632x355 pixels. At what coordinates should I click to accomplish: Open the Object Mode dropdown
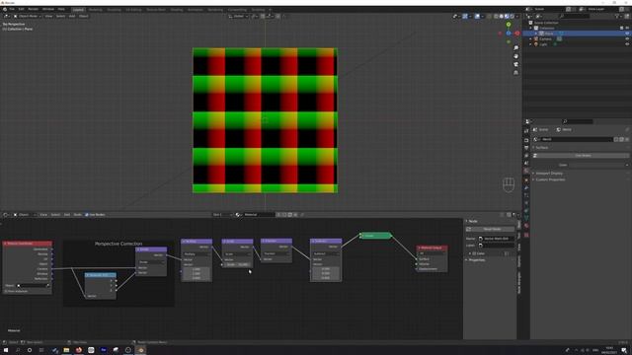pos(28,16)
